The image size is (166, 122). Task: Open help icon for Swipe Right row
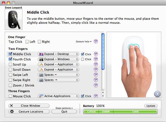coord(96,80)
